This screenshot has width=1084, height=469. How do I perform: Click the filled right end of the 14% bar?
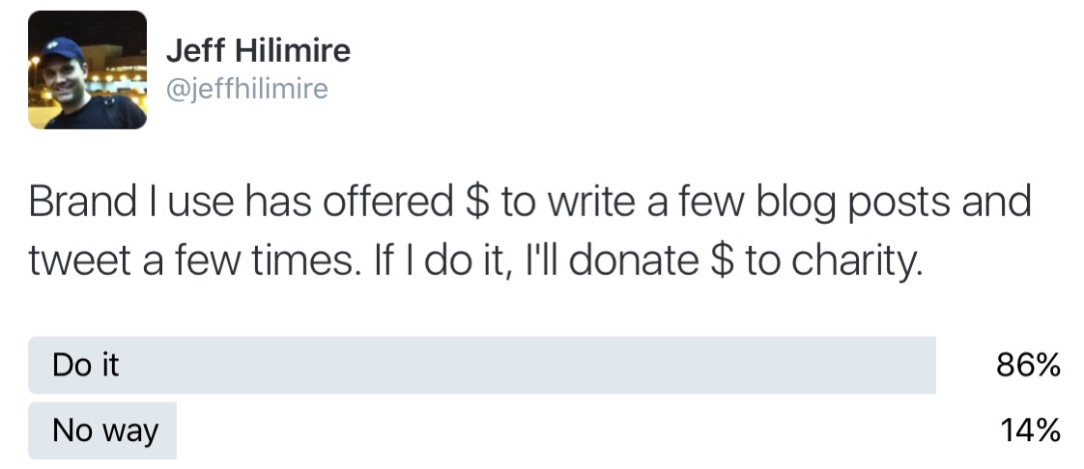tap(167, 430)
